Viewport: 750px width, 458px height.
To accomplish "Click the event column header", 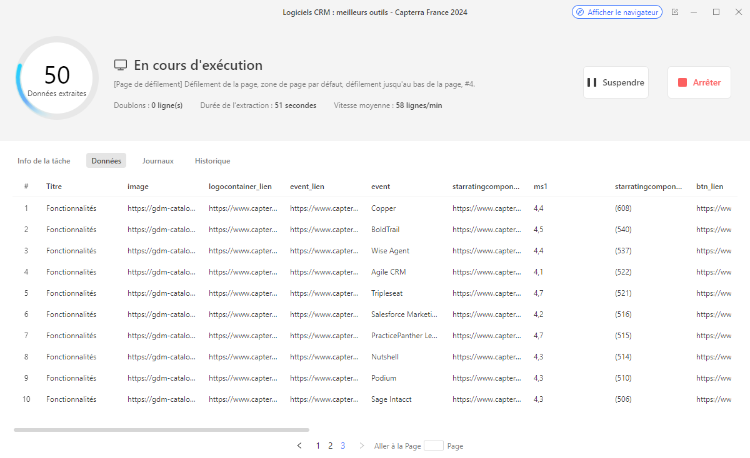I will click(380, 186).
